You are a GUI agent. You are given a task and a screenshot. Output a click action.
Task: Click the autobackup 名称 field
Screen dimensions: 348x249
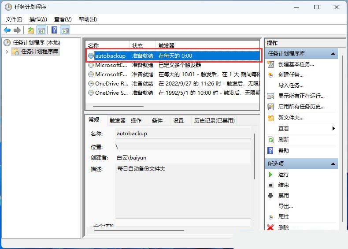pyautogui.click(x=183, y=134)
